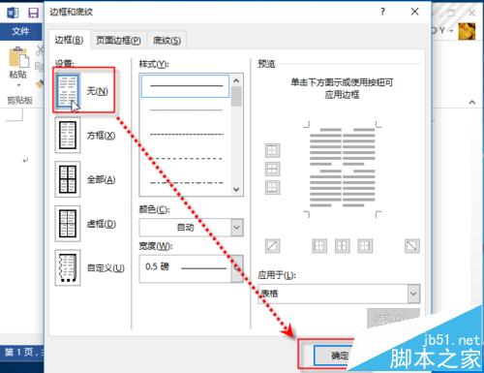Toggle top border in preview buttons
The image size is (484, 373).
click(272, 150)
